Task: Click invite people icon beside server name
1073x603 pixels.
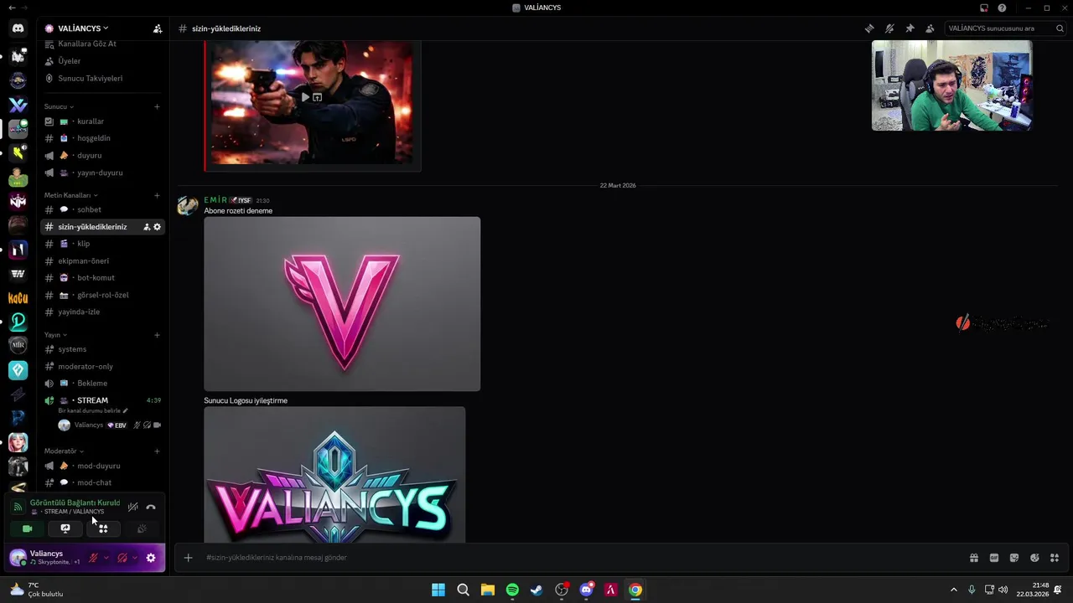Action: tap(157, 28)
